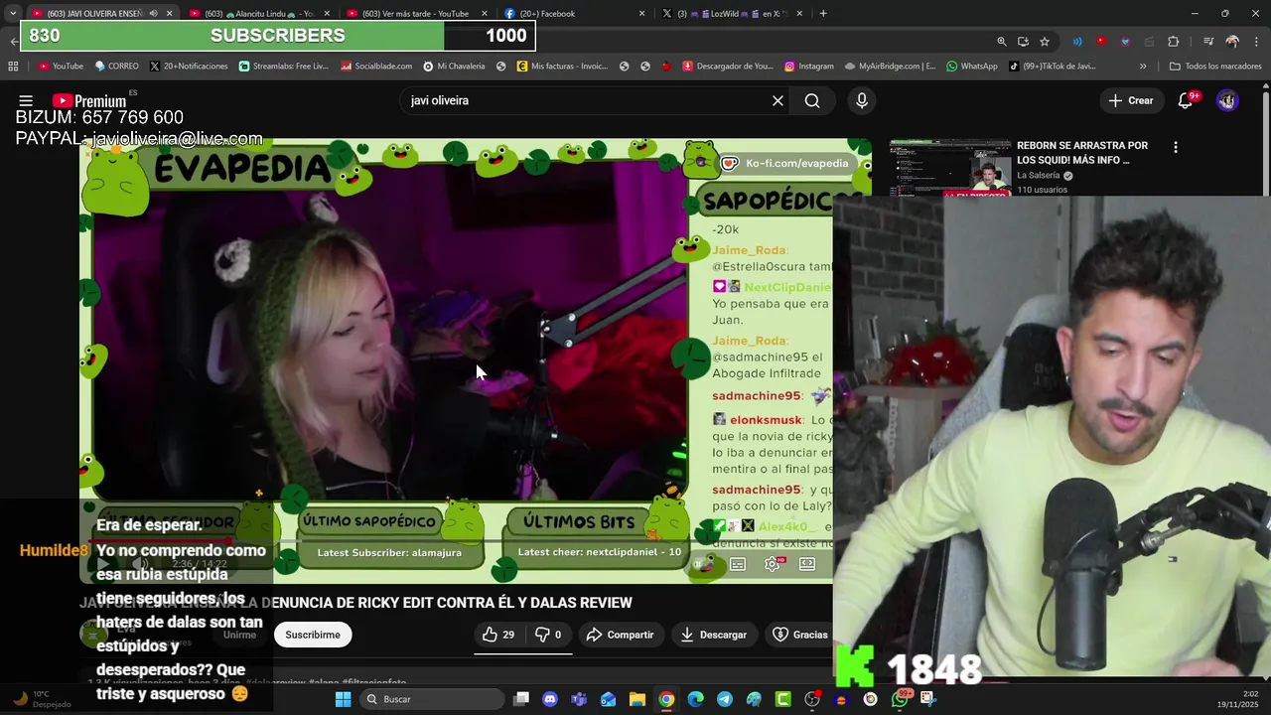Open the tab search dropdown

[x=12, y=14]
